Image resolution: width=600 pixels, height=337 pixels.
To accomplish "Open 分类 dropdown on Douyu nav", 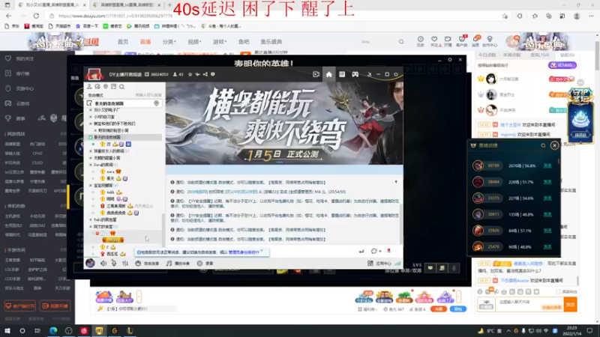I will (x=169, y=42).
